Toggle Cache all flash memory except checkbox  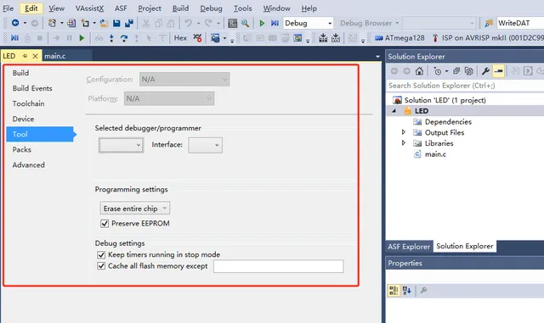[101, 266]
